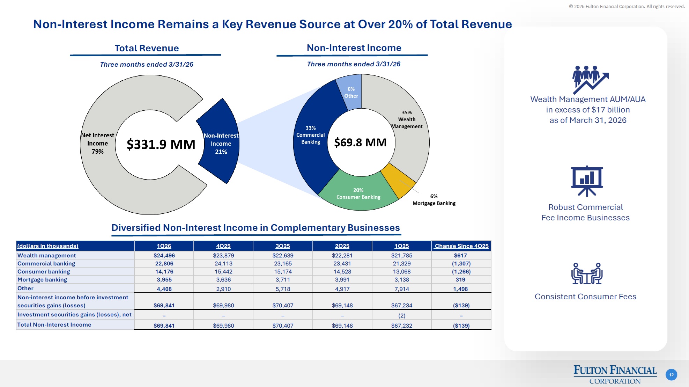The height and width of the screenshot is (387, 689).
Task: Click the green Consumer Banking 20% segment
Action: tap(358, 193)
